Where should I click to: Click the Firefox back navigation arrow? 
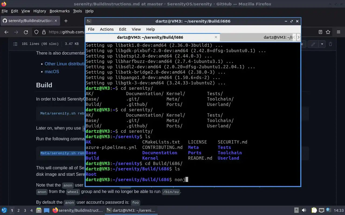pos(6,32)
